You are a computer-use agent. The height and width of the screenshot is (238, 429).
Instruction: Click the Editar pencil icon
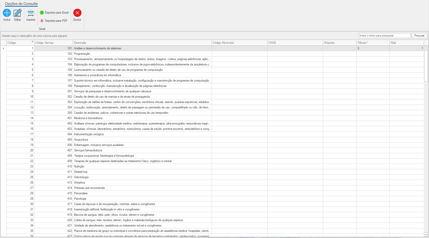click(17, 13)
